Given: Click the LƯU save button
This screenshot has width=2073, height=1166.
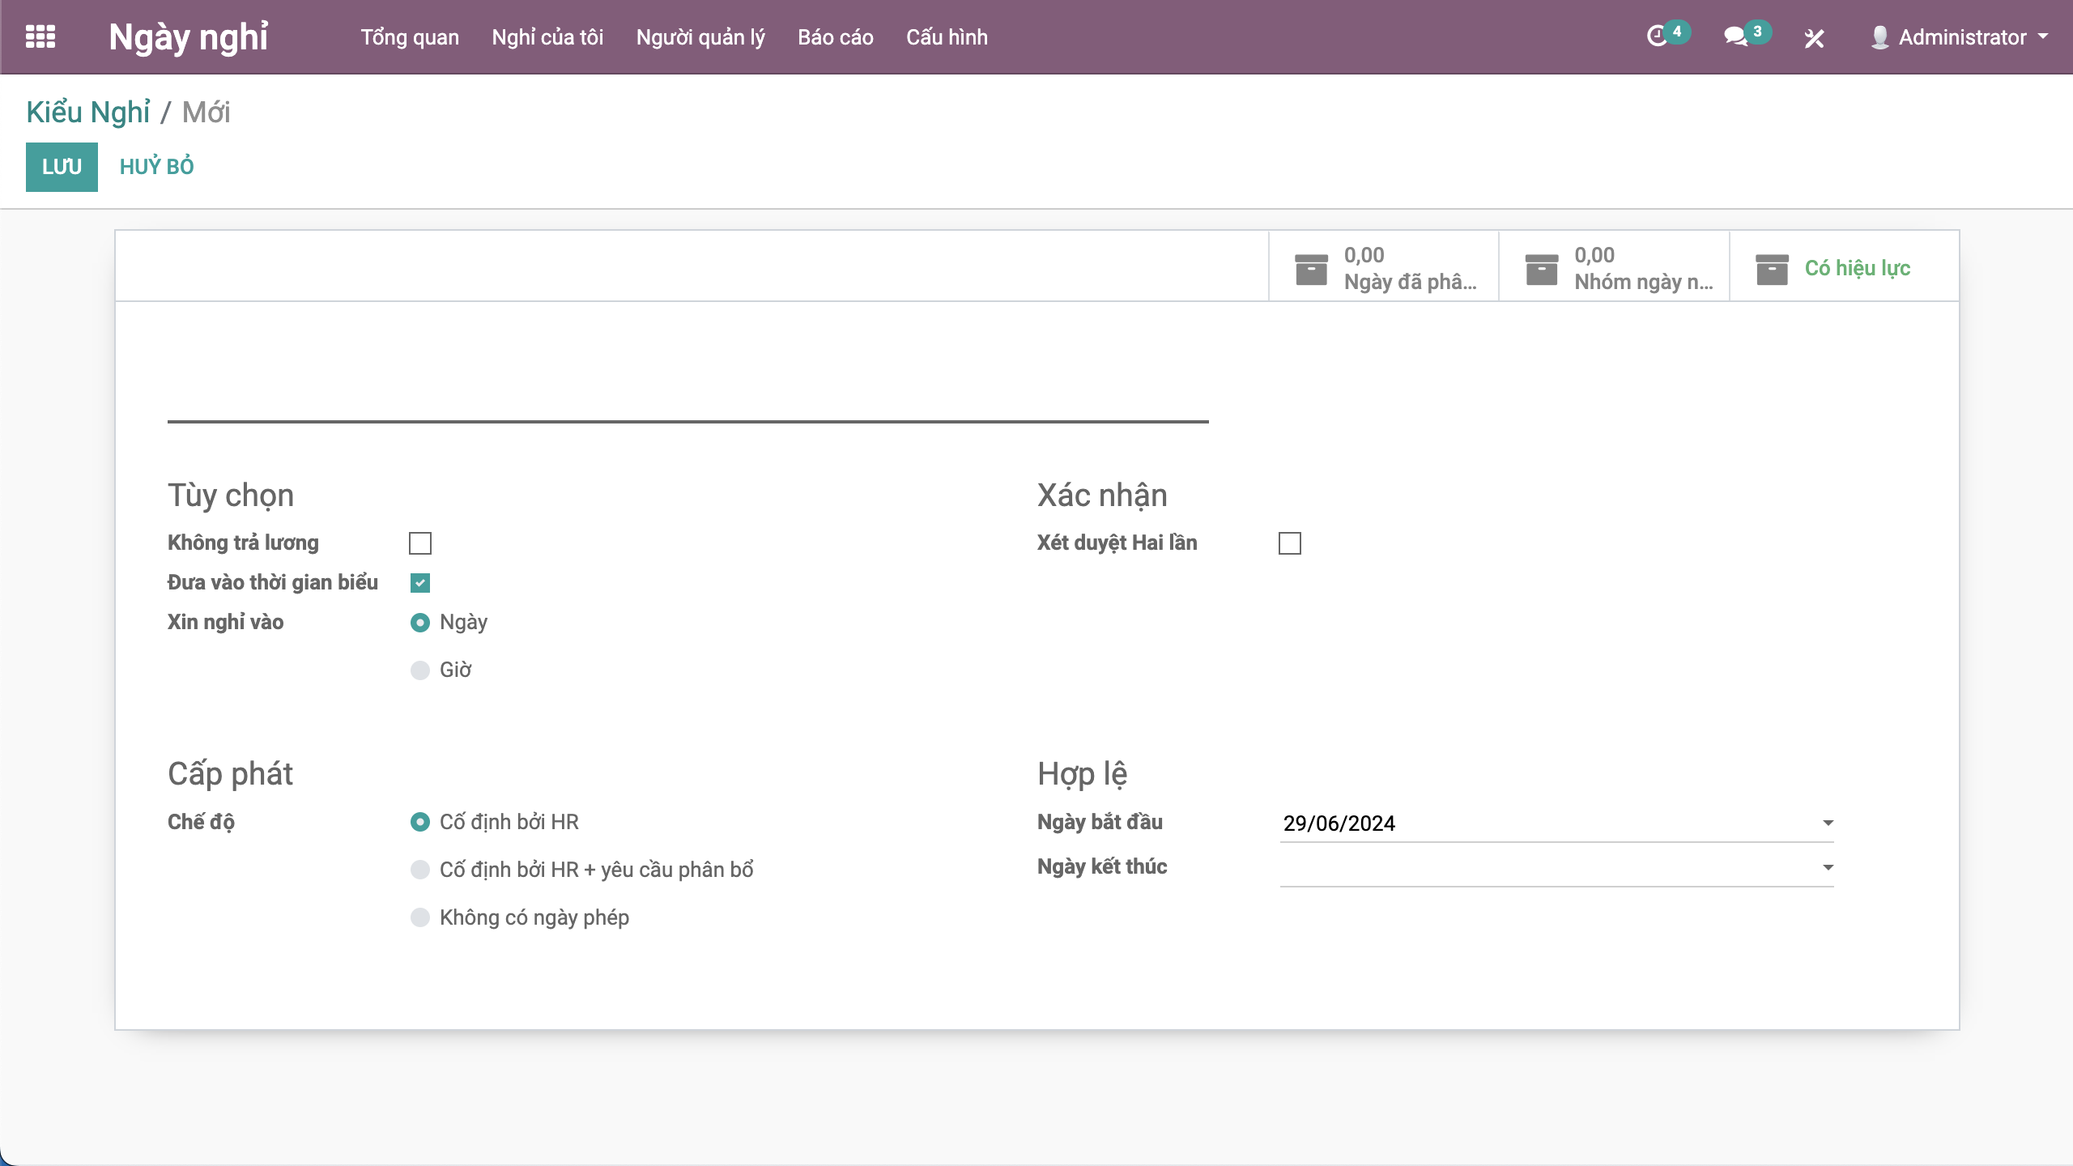Looking at the screenshot, I should [x=62, y=167].
